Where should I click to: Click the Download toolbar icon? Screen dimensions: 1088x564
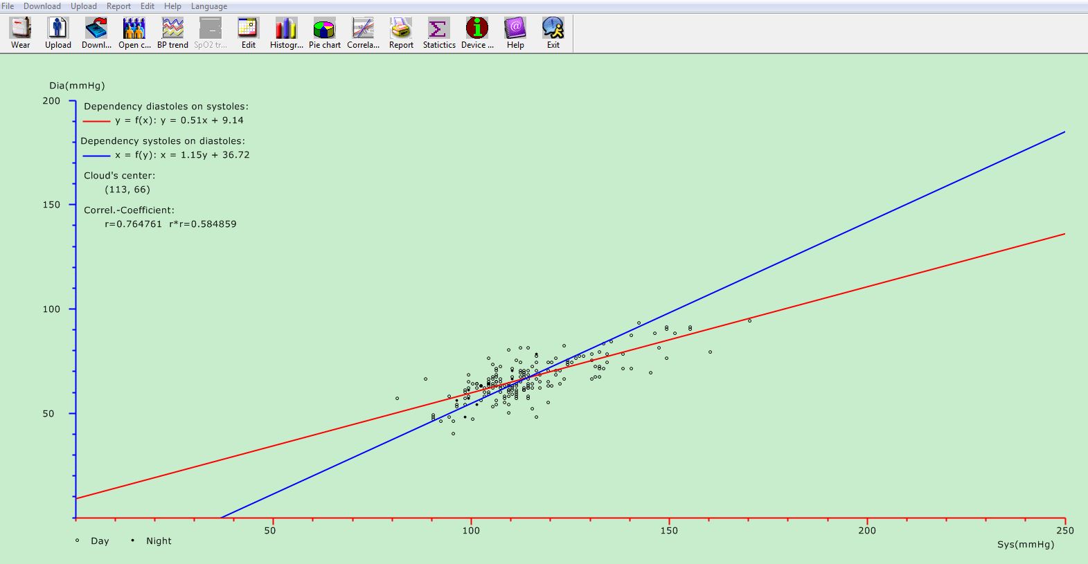(96, 29)
